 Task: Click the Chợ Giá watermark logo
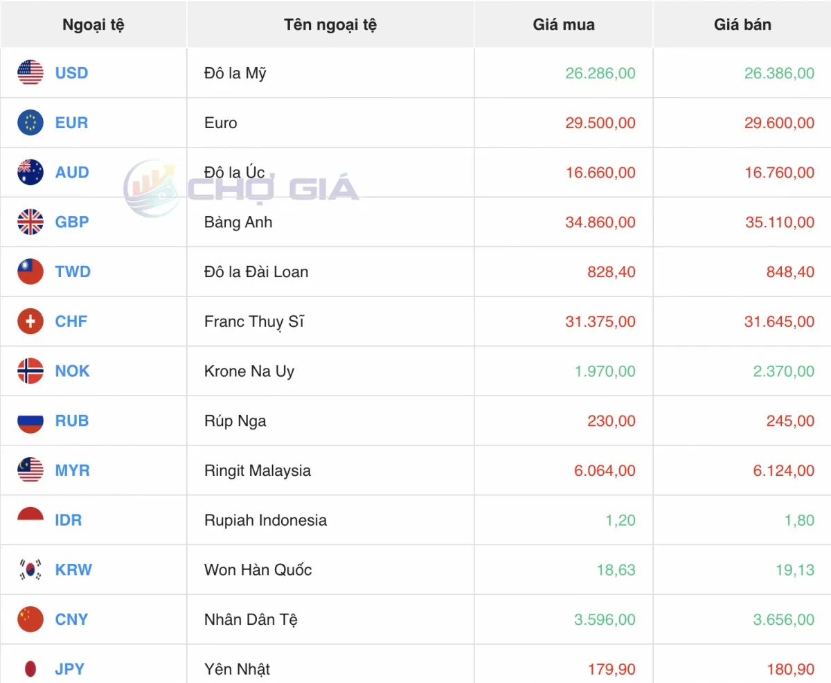(241, 188)
